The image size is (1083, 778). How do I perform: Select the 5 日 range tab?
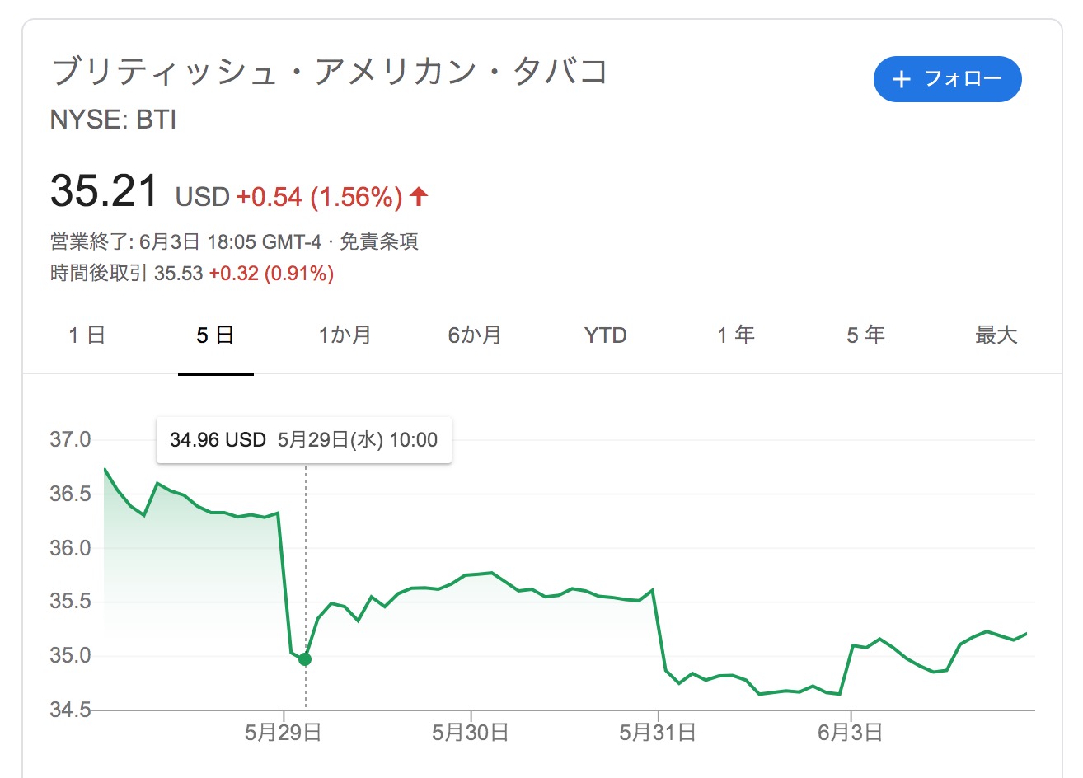pos(215,335)
